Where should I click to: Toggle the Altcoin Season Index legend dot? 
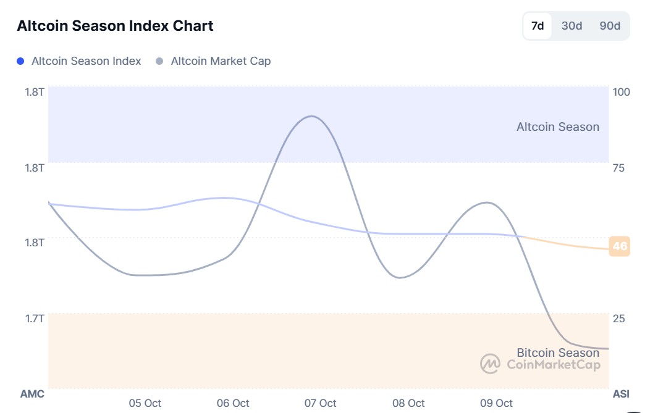[x=20, y=61]
